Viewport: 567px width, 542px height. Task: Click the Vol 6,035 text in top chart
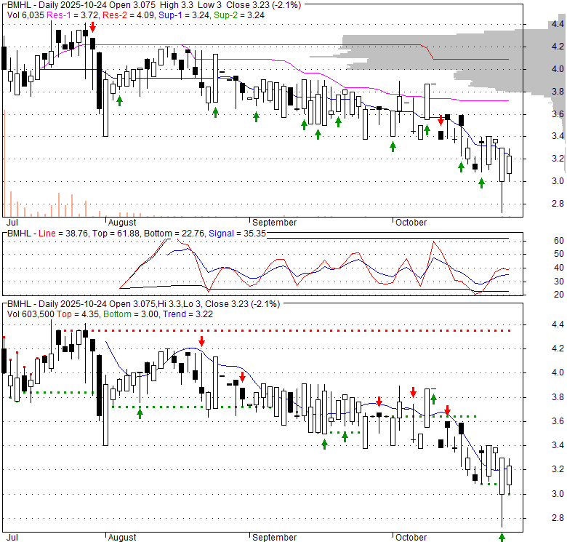[x=25, y=15]
